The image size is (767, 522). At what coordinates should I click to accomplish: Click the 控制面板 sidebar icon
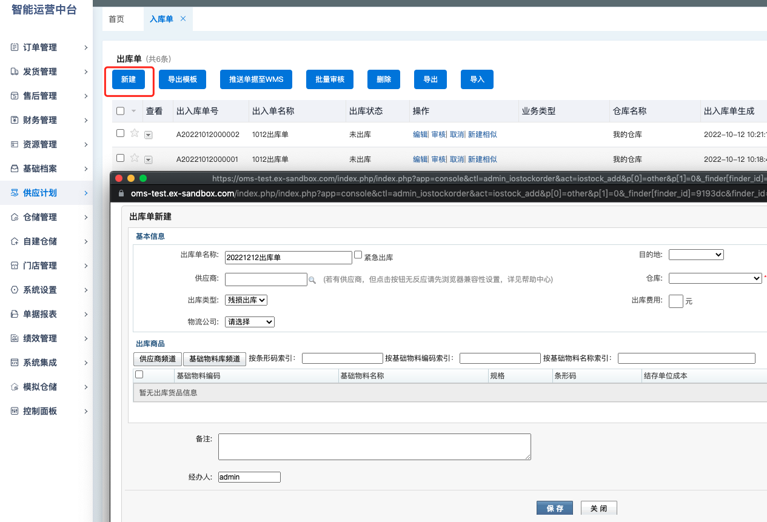(15, 411)
